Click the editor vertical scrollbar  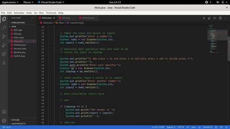229,49
